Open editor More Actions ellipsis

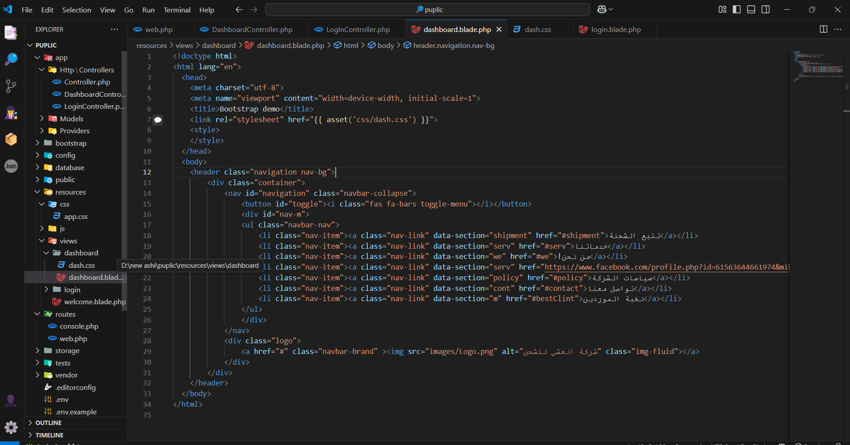838,29
